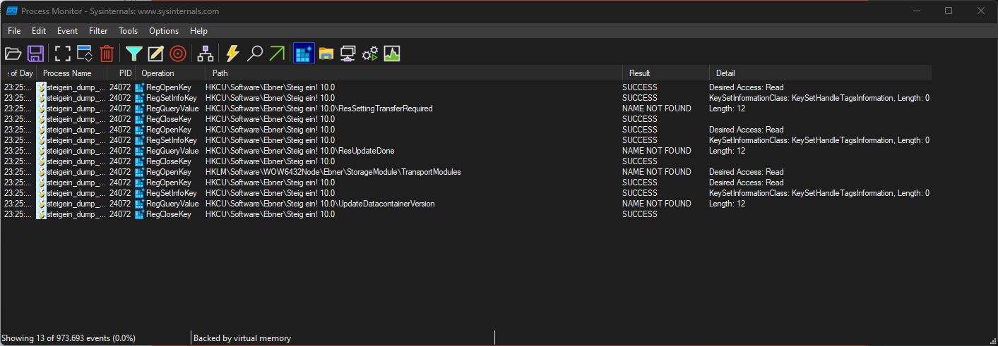Click the Result column header
This screenshot has height=346, width=998.
tap(639, 73)
